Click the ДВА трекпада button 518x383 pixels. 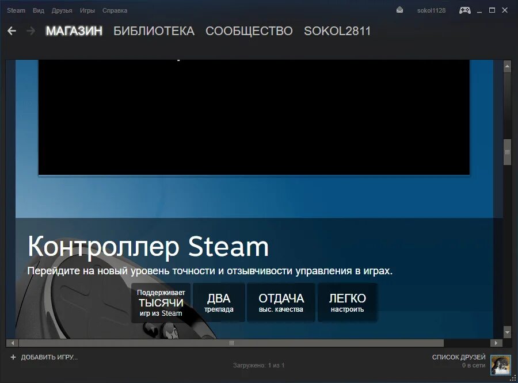(x=219, y=302)
